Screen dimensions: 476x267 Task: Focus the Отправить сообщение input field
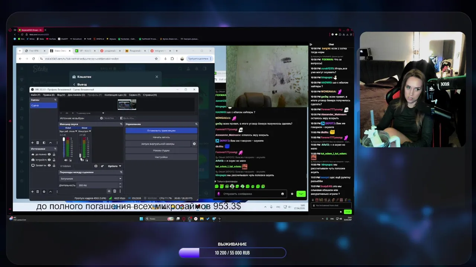(x=250, y=194)
